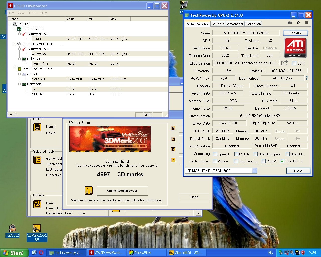Screen dimensions: 321x257
Task: Open the View menu in HWMonitor
Action: (21, 13)
